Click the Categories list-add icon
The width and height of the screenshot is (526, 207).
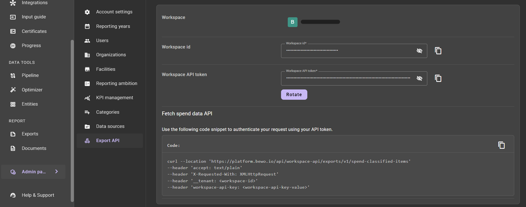click(x=87, y=112)
